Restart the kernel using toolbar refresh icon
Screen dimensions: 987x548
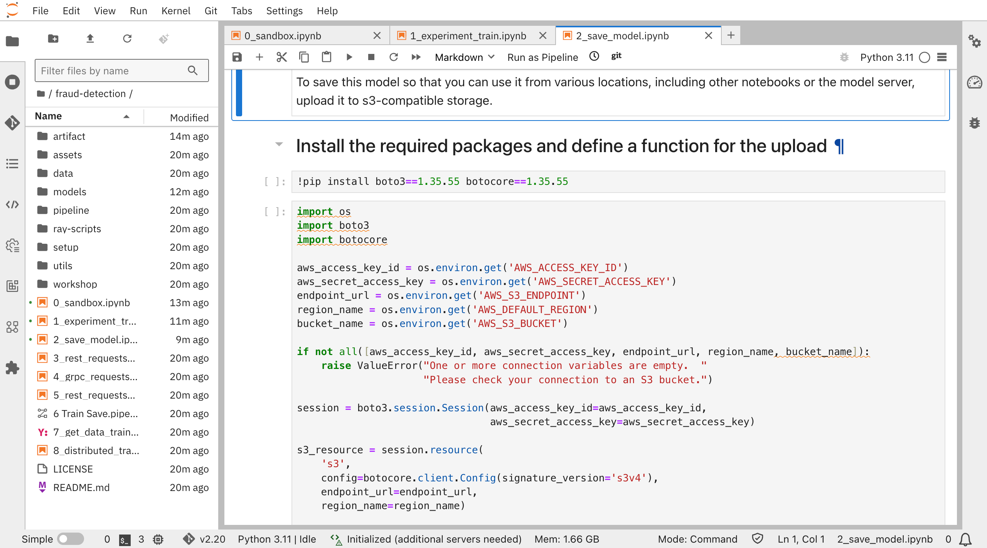[393, 57]
